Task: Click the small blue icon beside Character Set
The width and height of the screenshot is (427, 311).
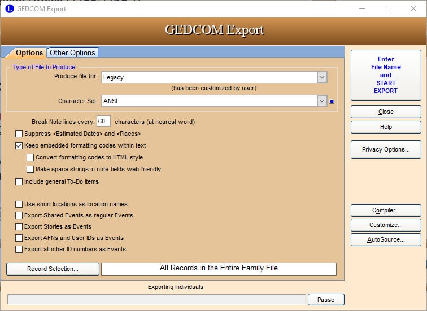Action: 333,101
